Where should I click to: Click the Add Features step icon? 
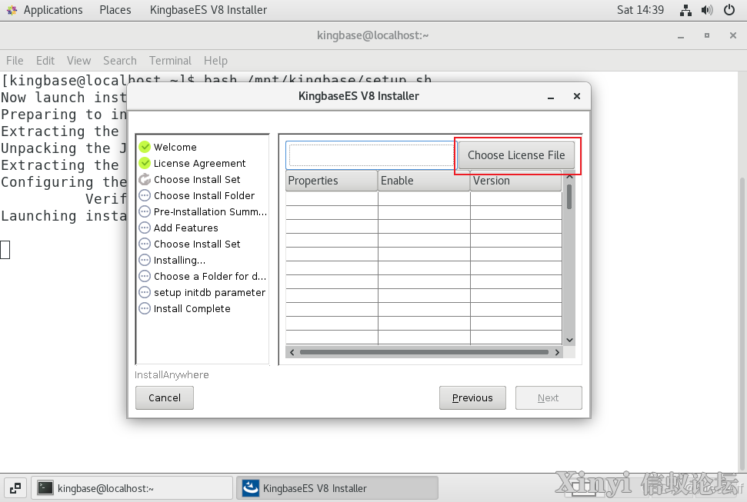[145, 228]
